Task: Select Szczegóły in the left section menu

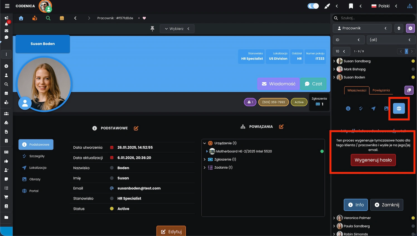Action: pyautogui.click(x=36, y=156)
